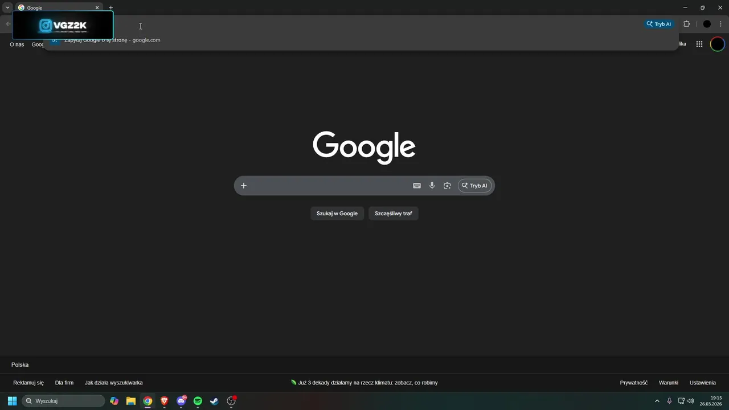
Task: Click the plus icon in the search box
Action: pyautogui.click(x=244, y=186)
